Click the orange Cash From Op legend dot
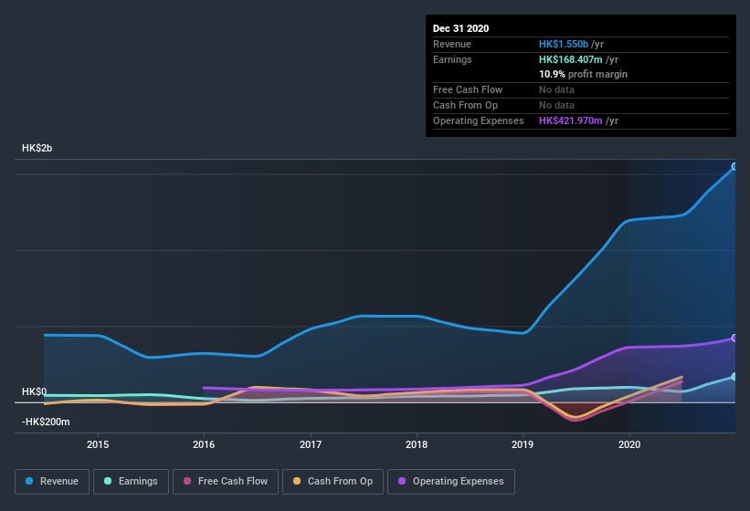This screenshot has width=750, height=511. [297, 481]
